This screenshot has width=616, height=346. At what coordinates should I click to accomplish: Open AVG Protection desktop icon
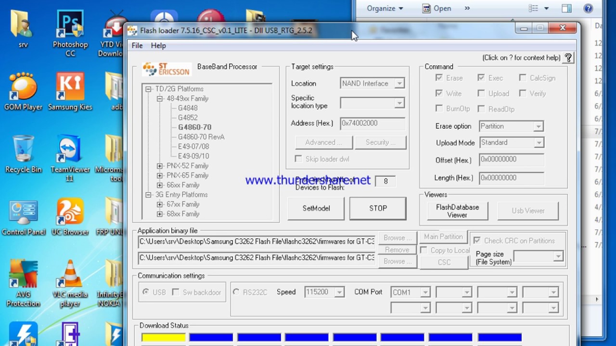pos(23,283)
